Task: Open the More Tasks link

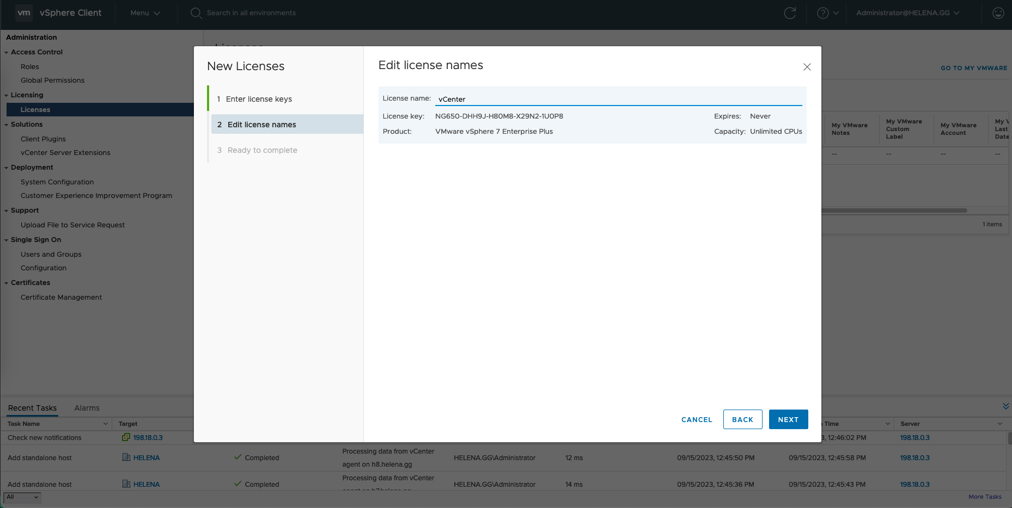Action: (x=985, y=497)
